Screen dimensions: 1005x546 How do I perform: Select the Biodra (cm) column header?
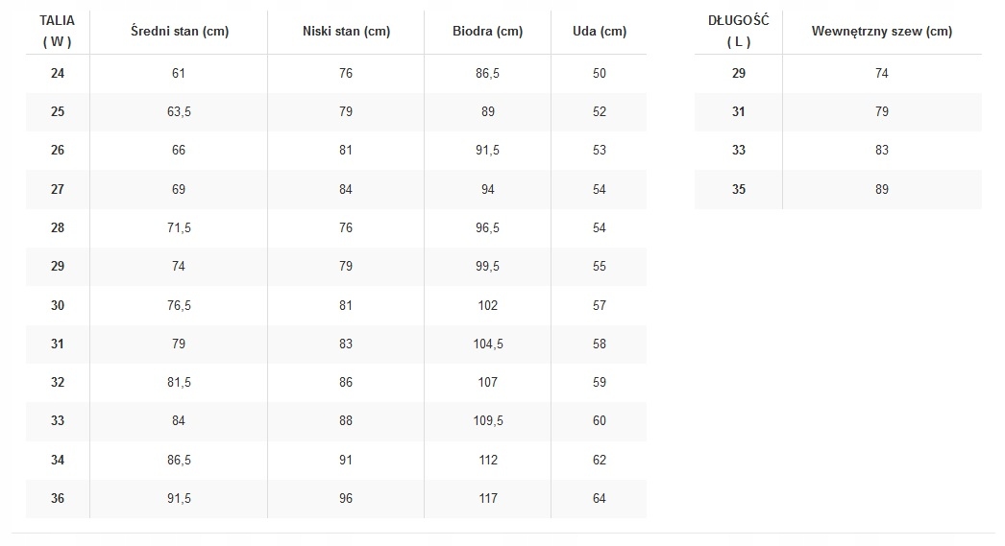pos(488,31)
